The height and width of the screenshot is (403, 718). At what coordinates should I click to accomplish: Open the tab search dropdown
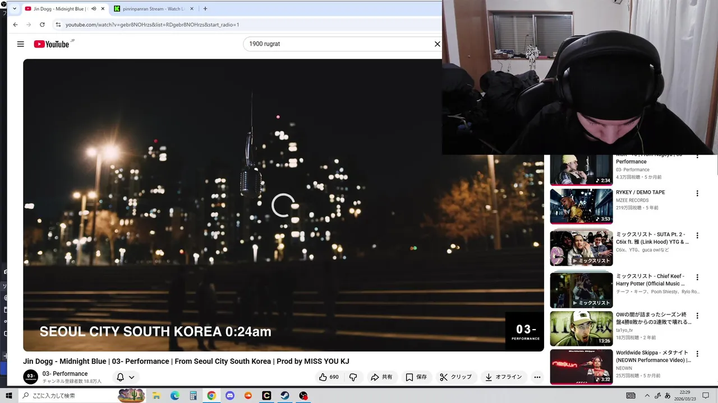click(x=15, y=9)
